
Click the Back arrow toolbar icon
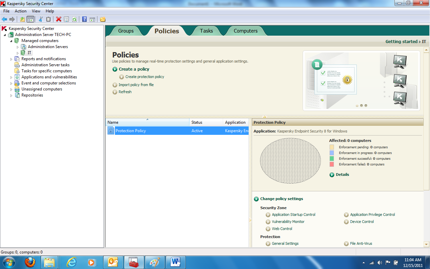(x=4, y=19)
